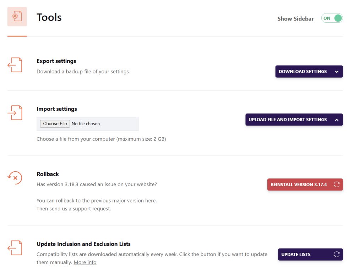Click the Export settings file icon

point(15,65)
